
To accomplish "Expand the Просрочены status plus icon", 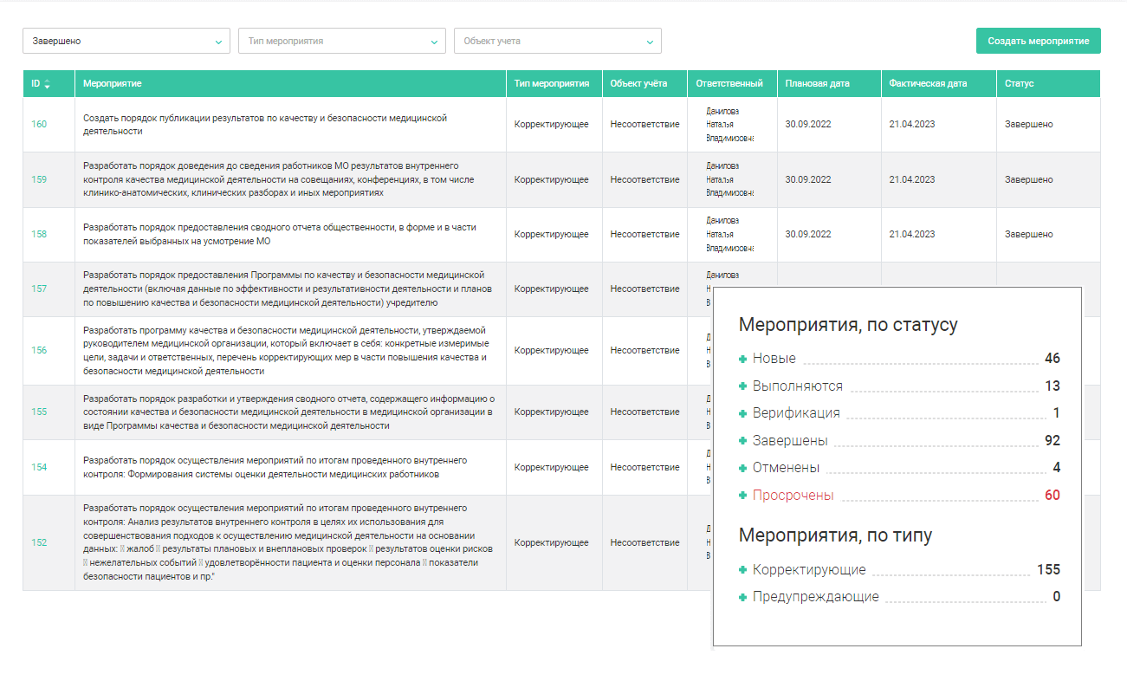I will click(x=742, y=496).
